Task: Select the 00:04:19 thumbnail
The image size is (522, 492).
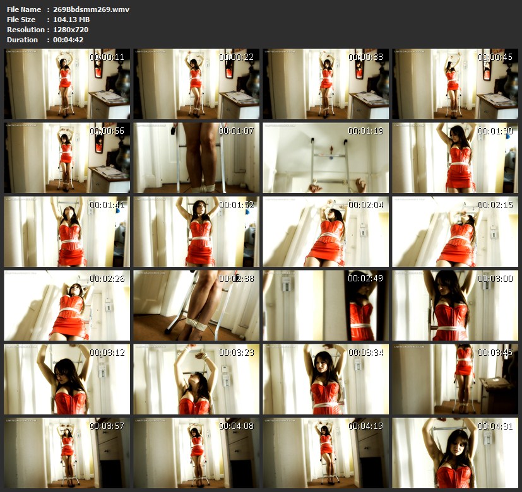Action: pyautogui.click(x=326, y=453)
